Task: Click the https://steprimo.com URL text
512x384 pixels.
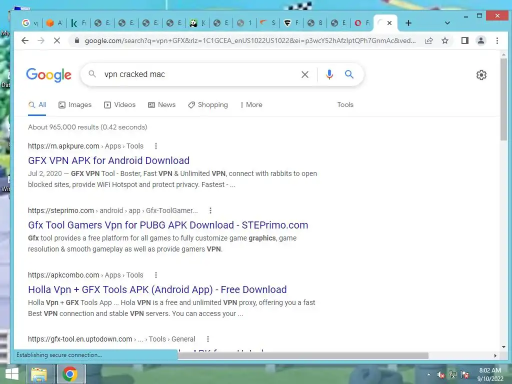Action: click(61, 210)
